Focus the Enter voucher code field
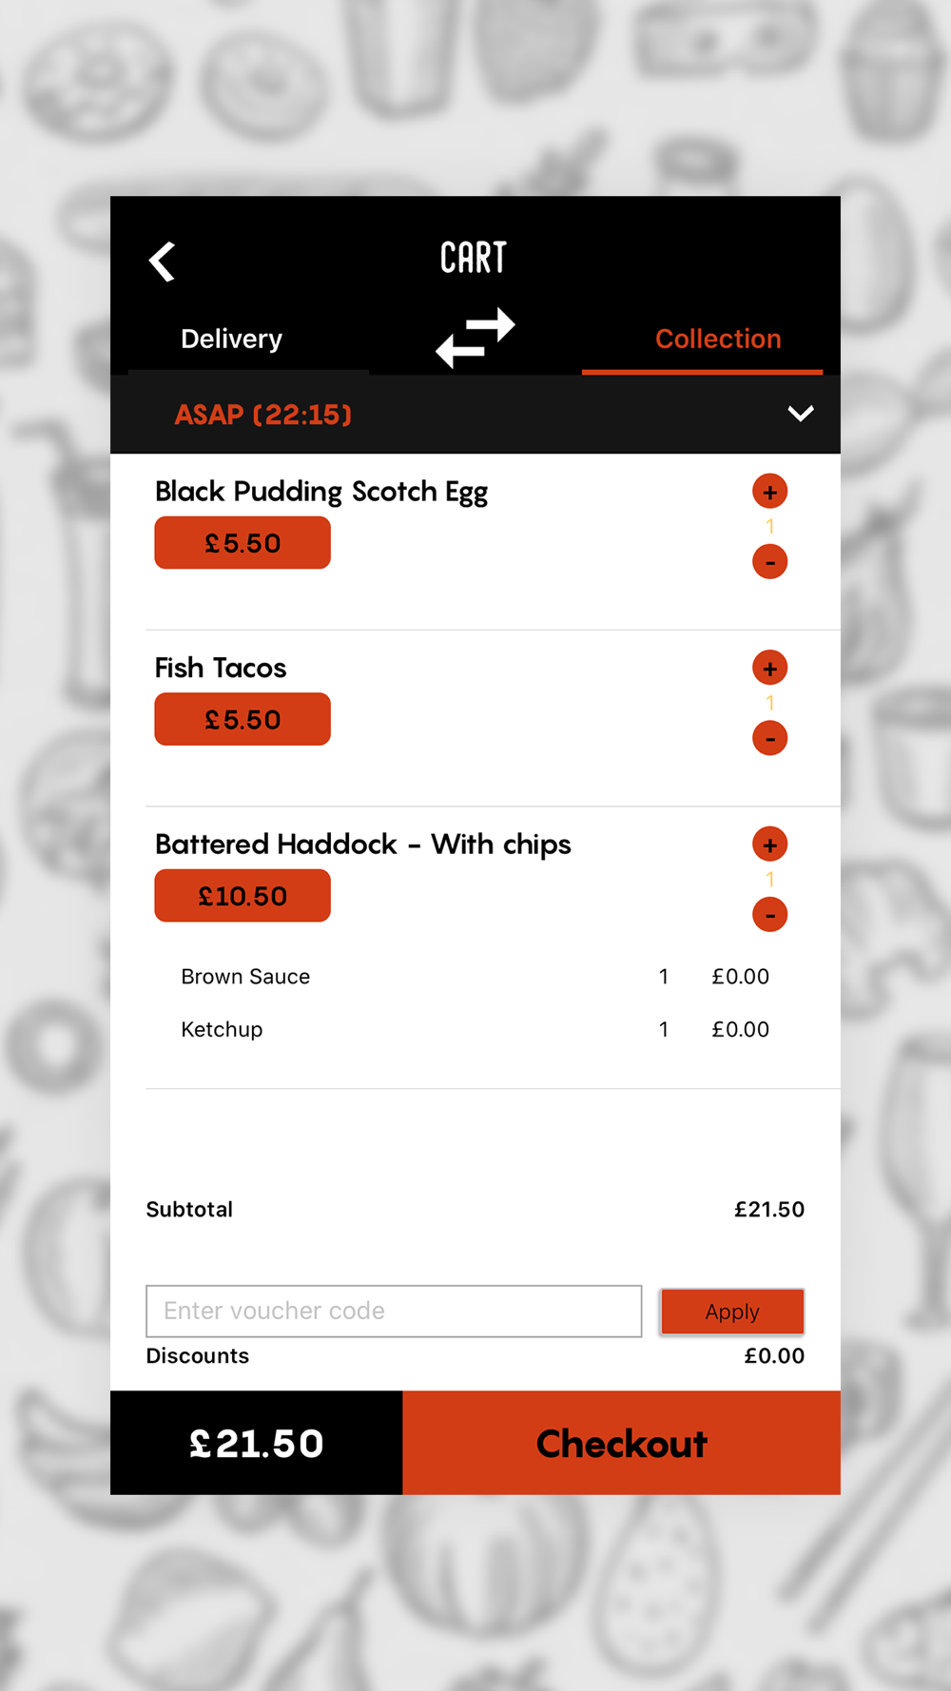Image resolution: width=951 pixels, height=1691 pixels. (x=394, y=1312)
